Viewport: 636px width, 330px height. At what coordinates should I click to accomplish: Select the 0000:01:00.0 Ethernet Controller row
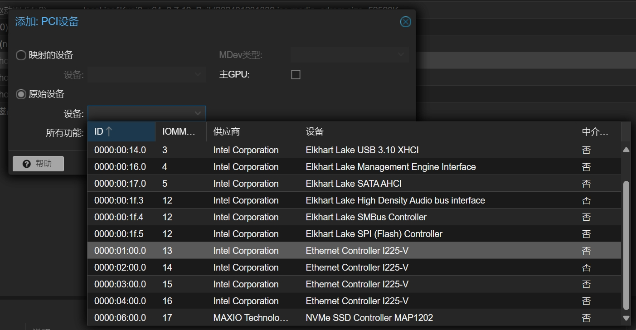click(317, 250)
